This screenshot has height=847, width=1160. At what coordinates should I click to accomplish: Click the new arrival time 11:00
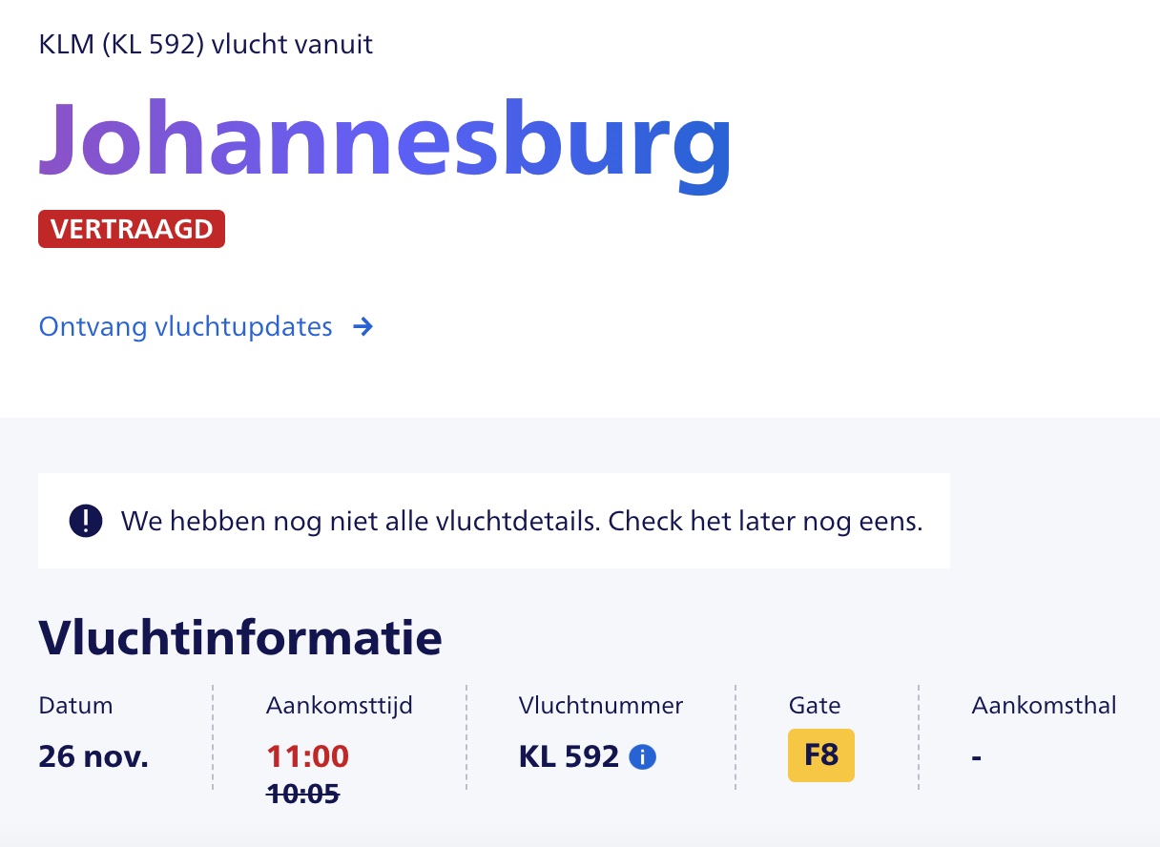pyautogui.click(x=307, y=756)
